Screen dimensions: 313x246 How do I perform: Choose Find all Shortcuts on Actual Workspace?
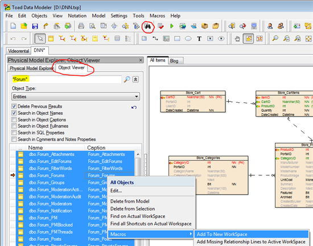[151, 224]
